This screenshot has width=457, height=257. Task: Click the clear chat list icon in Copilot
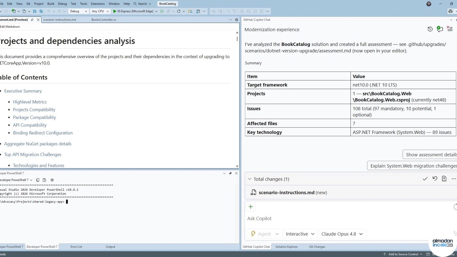450,29
